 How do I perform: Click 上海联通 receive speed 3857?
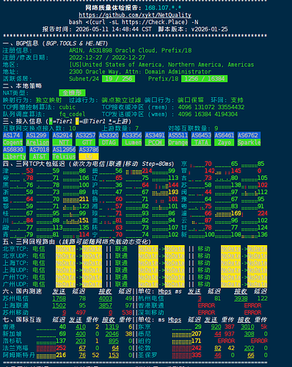point(106,305)
